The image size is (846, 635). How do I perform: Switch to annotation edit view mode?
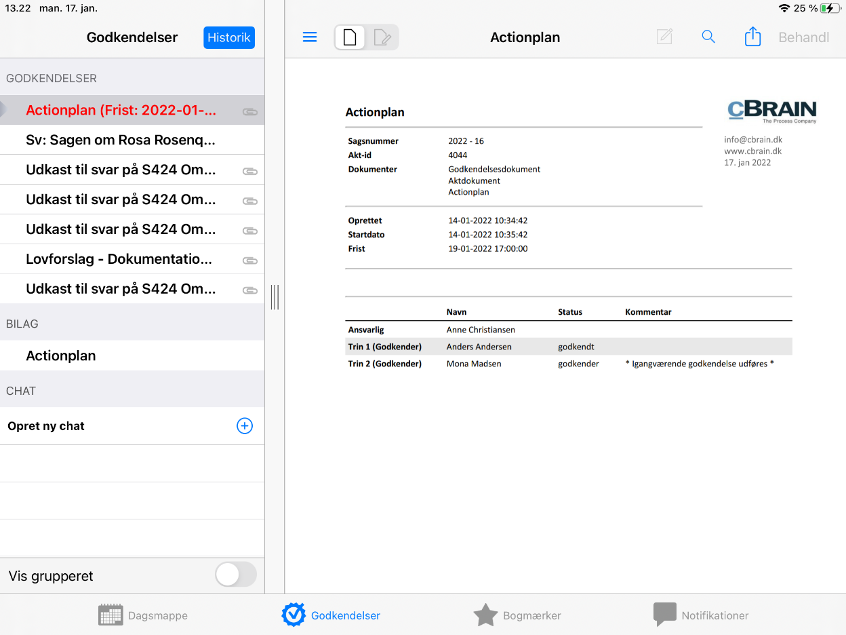click(382, 37)
